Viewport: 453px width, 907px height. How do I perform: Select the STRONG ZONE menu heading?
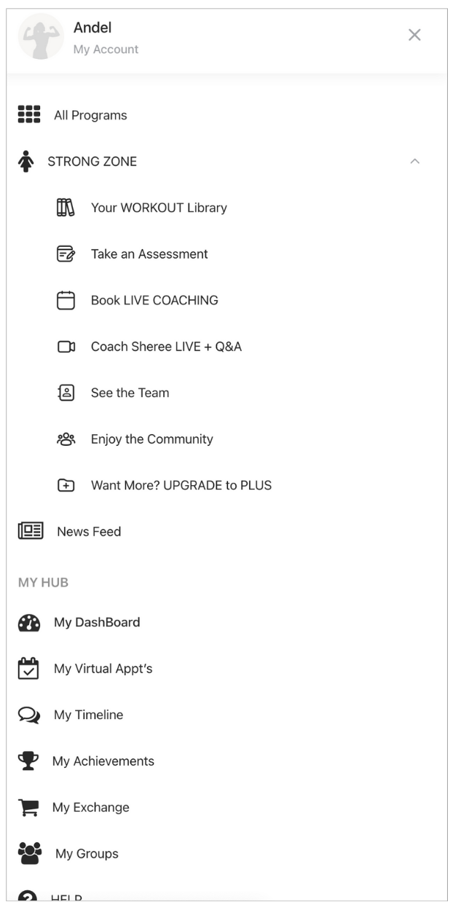pos(92,162)
